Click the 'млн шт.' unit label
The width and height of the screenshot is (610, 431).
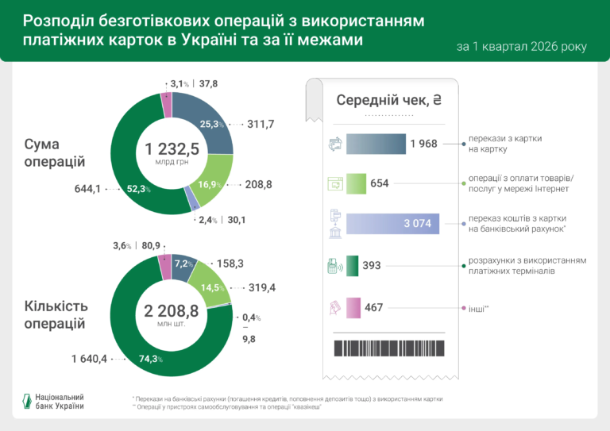172,323
